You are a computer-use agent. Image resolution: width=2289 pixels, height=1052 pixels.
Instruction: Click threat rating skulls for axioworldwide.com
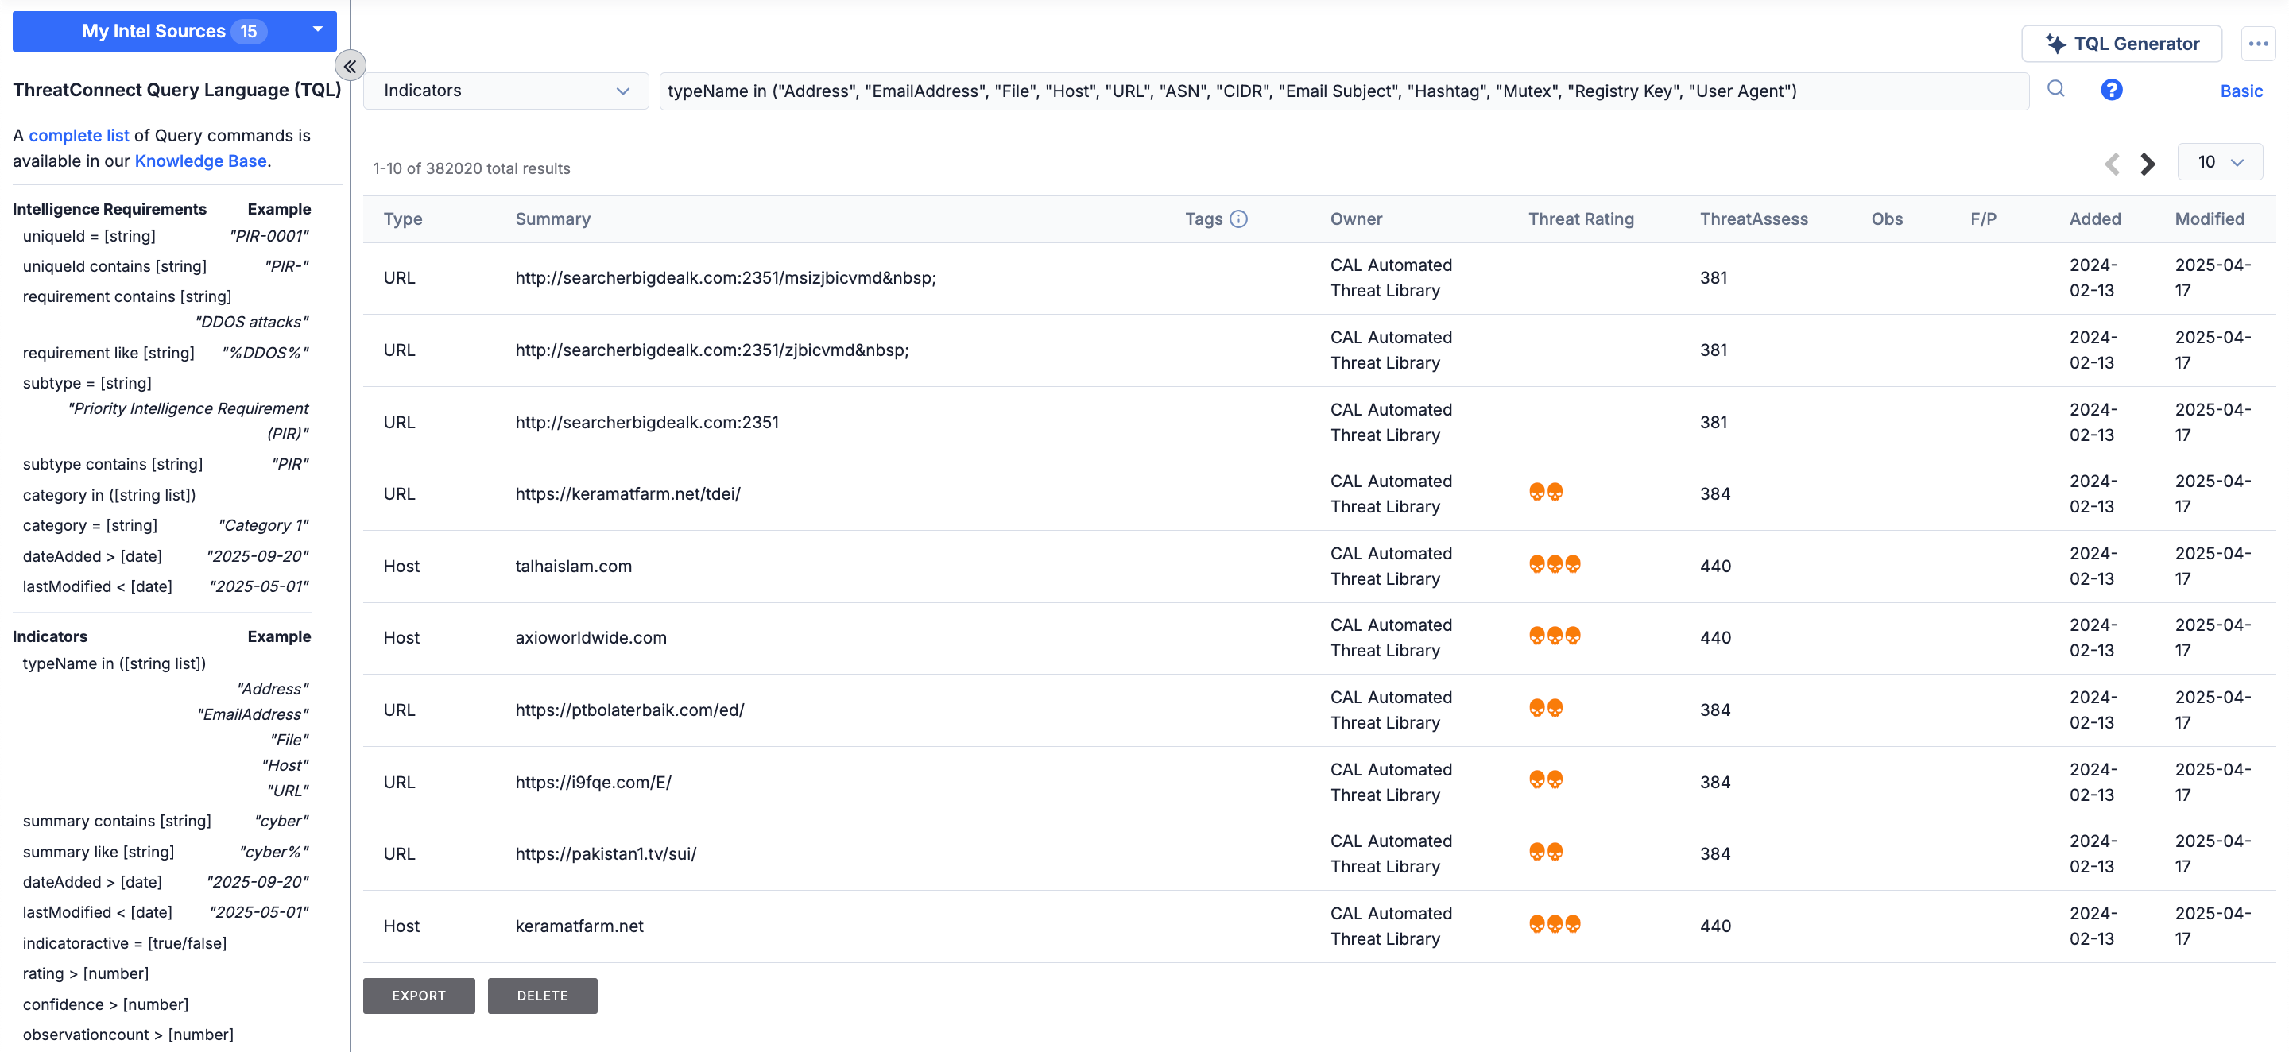pyautogui.click(x=1554, y=636)
